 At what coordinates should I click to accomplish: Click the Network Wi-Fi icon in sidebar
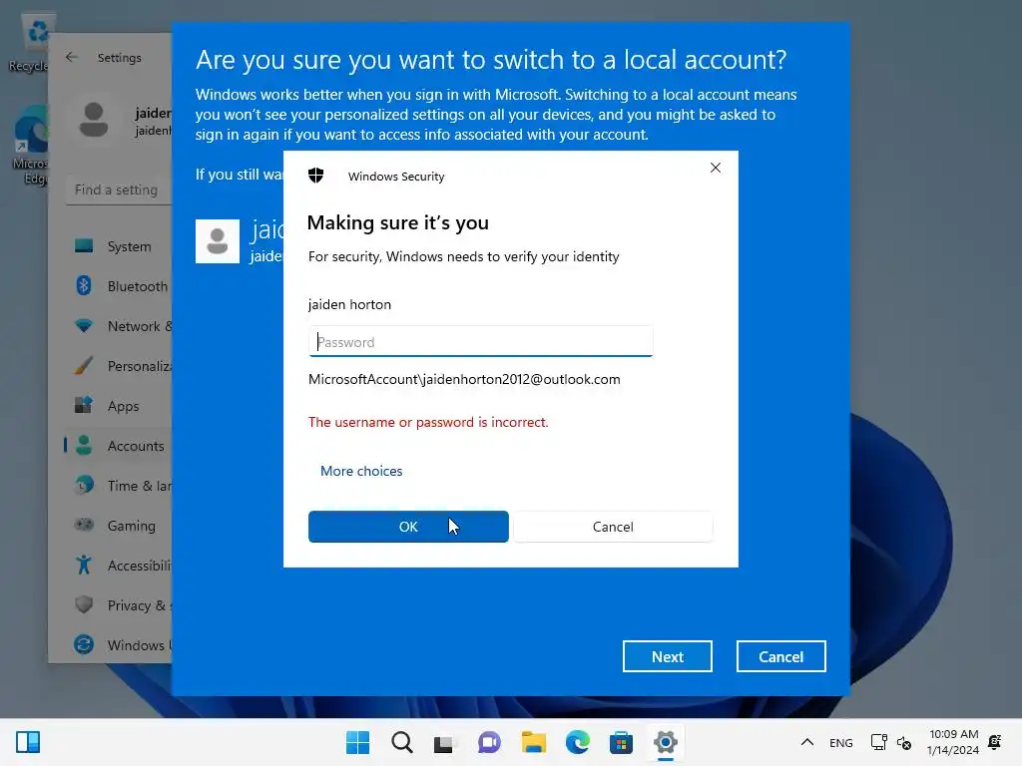pyautogui.click(x=84, y=325)
